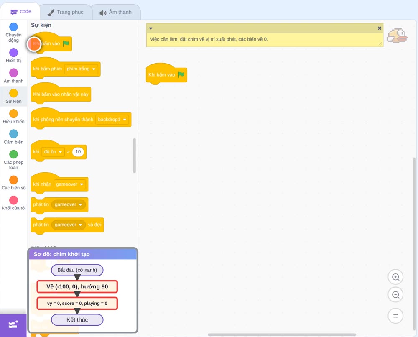418x337 pixels.
Task: Select the Cảm biến category circle
Action: coord(14,134)
